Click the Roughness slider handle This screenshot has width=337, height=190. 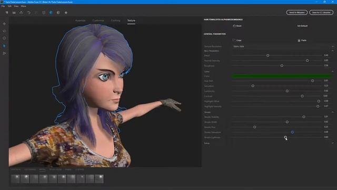282,65
